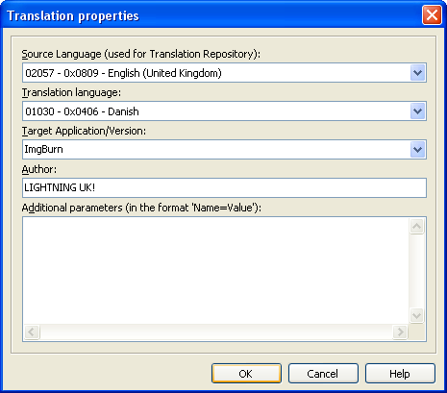The width and height of the screenshot is (447, 393).
Task: Click inside the Author text field
Action: click(224, 187)
